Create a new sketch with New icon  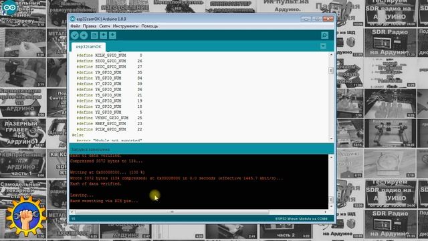click(x=94, y=35)
